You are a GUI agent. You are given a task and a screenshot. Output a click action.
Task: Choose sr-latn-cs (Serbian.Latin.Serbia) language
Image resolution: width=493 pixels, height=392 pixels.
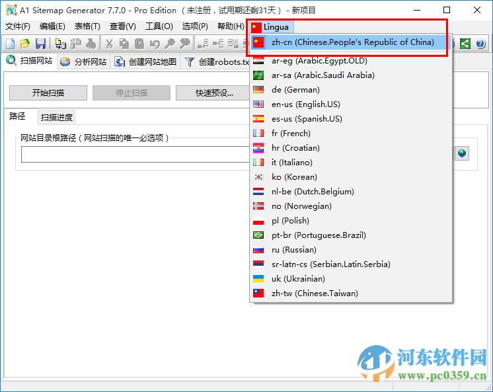coord(351,264)
